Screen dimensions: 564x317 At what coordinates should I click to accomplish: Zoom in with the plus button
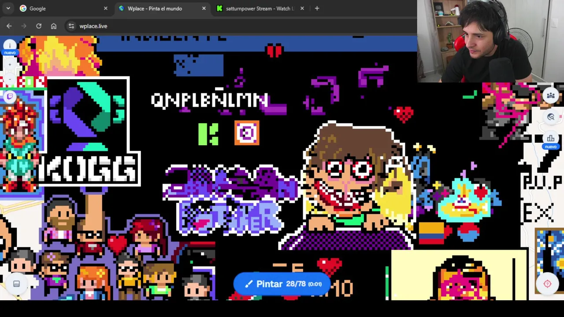point(10,65)
